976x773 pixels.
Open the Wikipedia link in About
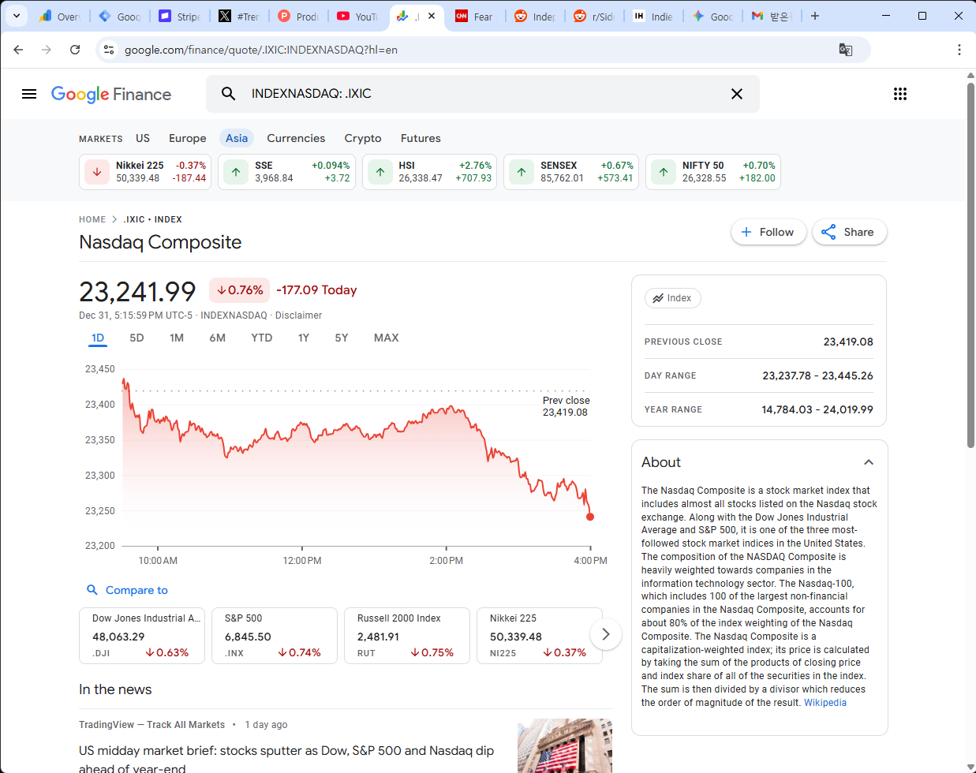825,703
